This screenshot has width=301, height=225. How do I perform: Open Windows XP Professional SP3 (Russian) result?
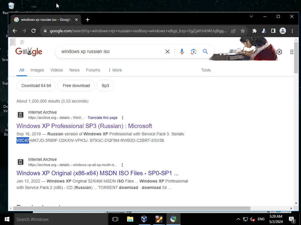[84, 126]
